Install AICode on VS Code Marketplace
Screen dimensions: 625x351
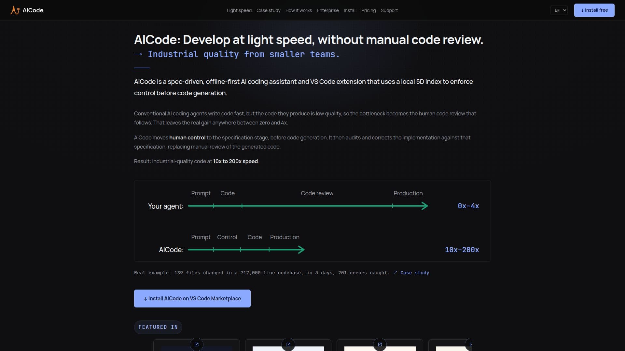[192, 298]
